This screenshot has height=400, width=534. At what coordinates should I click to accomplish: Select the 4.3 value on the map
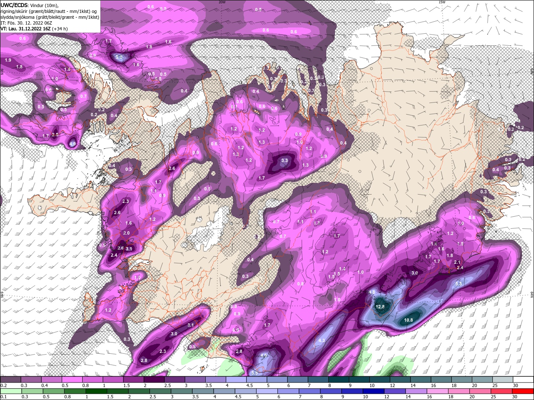pyautogui.click(x=322, y=340)
